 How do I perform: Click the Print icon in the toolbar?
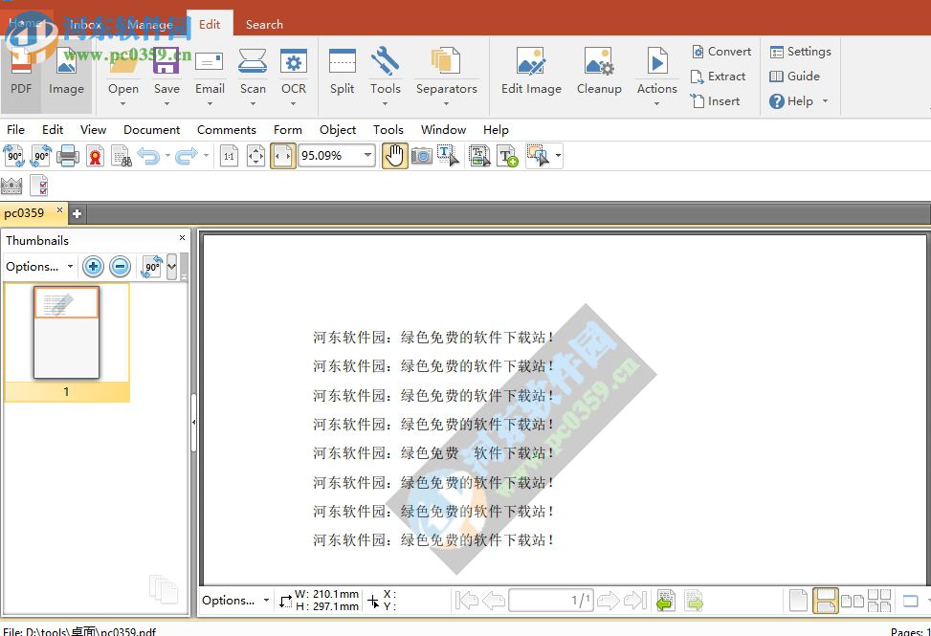pos(67,155)
